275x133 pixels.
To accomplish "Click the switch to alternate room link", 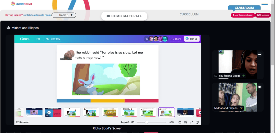I will (x=37, y=15).
